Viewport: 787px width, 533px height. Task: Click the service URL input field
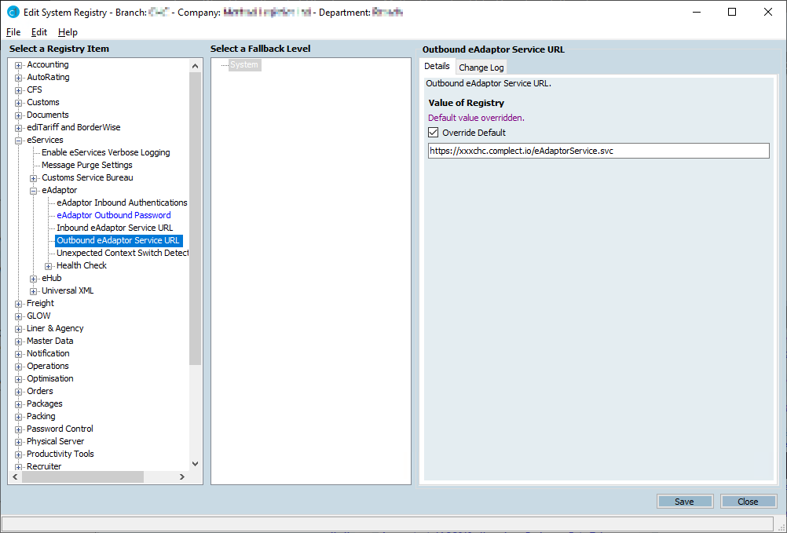[x=598, y=151]
